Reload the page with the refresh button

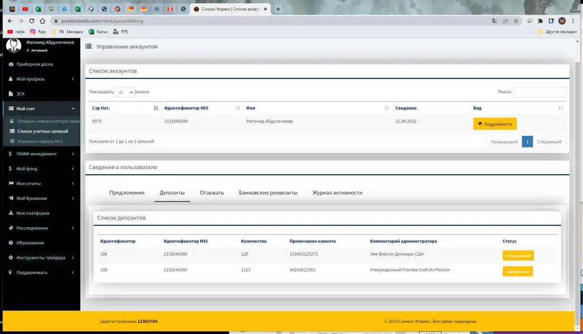(x=32, y=21)
